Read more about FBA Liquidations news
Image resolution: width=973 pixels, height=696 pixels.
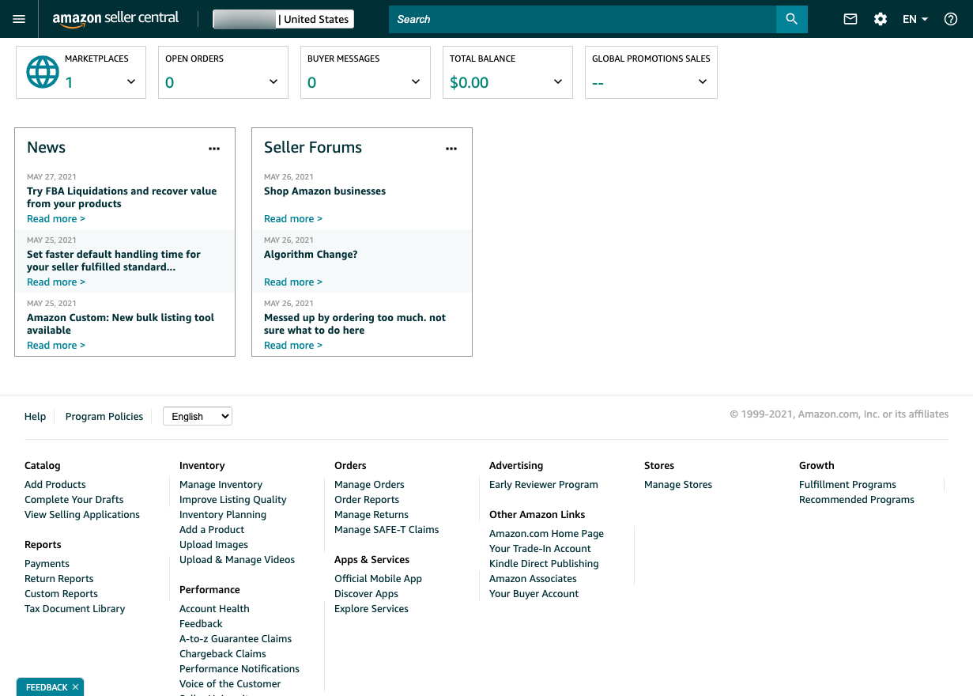(56, 218)
